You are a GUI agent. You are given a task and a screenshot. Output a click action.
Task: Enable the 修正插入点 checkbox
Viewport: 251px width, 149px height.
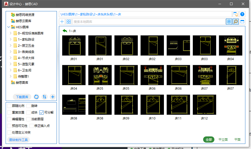[x=32, y=126]
